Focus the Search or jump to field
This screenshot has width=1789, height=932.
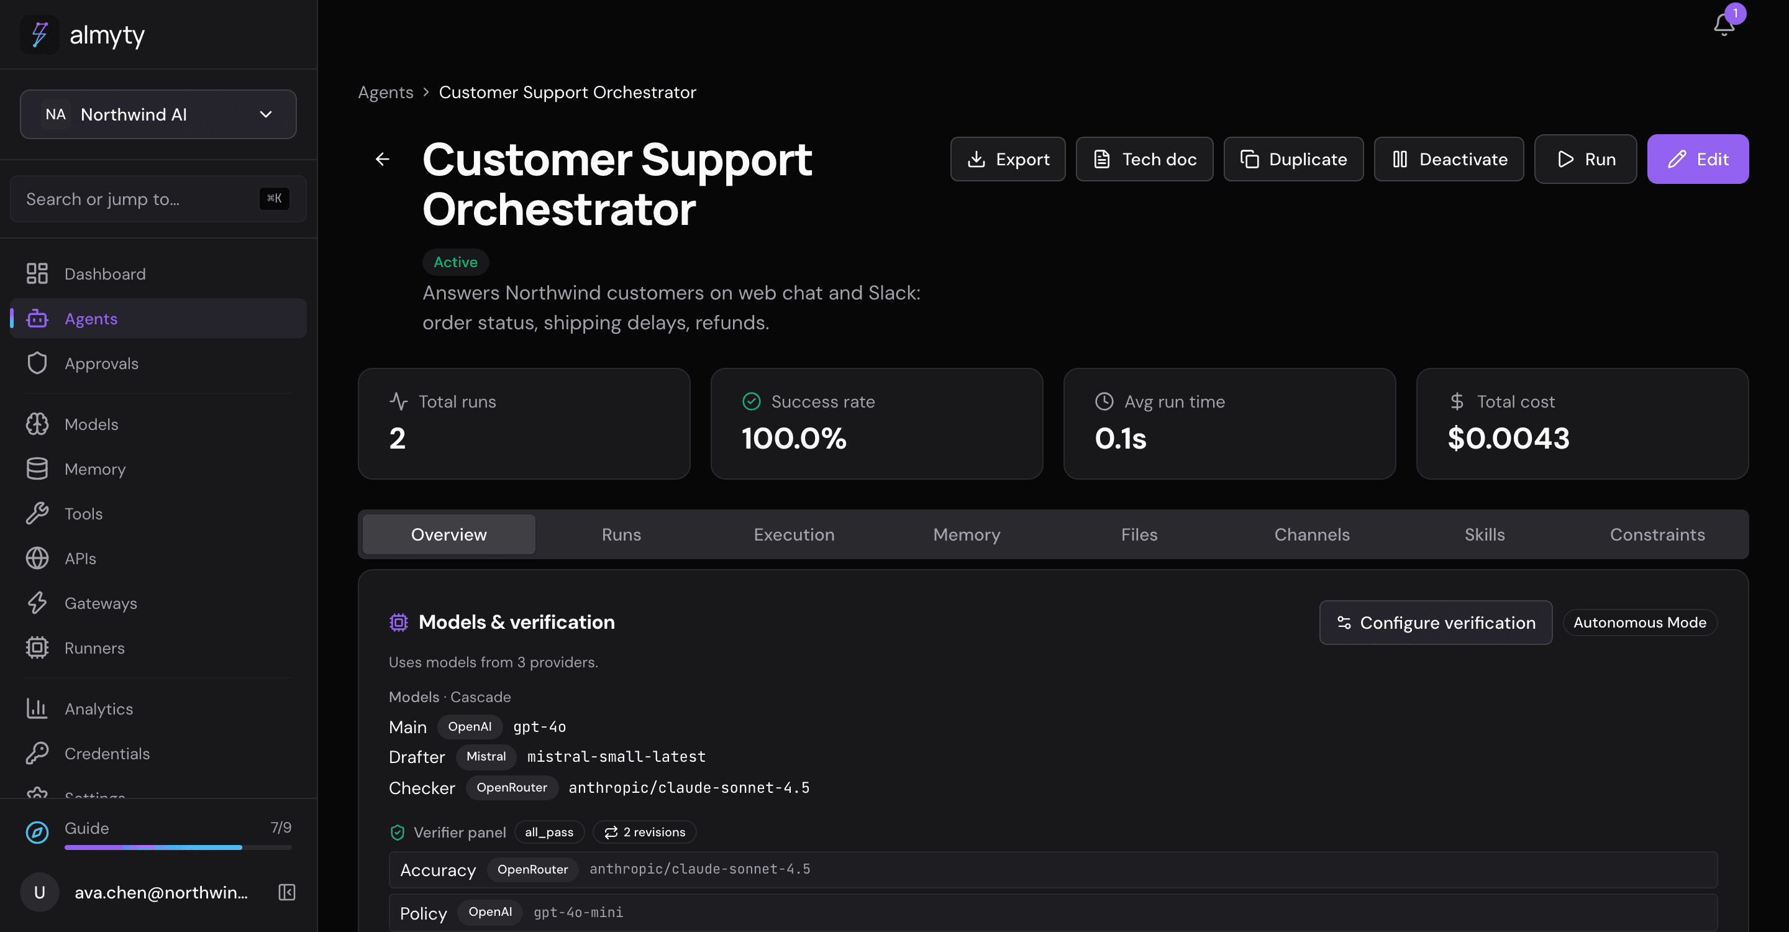click(158, 199)
